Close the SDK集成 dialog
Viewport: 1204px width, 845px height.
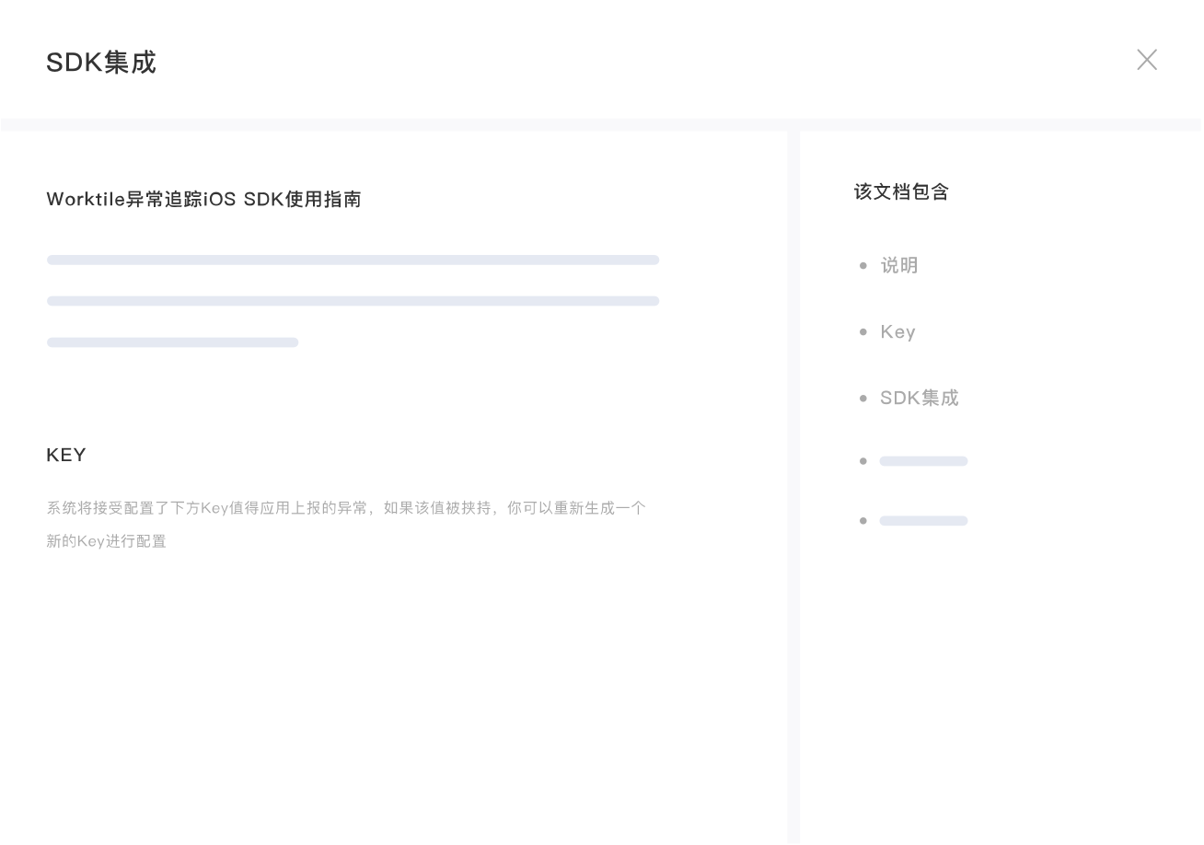pos(1146,60)
